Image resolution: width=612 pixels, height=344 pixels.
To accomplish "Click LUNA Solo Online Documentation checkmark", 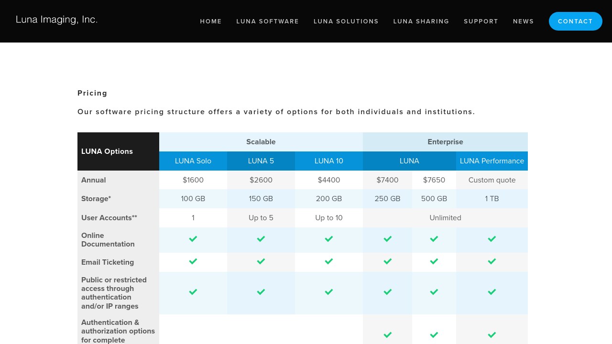I will (193, 239).
